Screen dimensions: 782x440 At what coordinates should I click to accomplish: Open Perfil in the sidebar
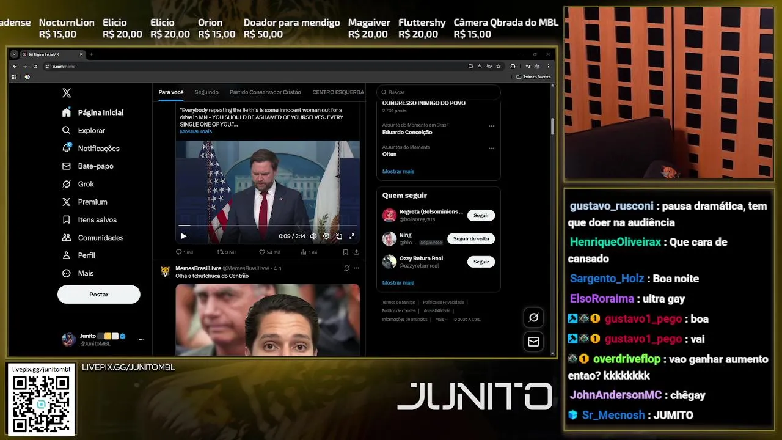(x=78, y=255)
